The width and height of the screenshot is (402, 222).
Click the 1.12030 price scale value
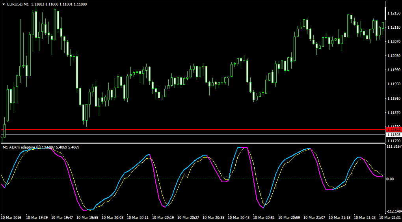coord(394,56)
